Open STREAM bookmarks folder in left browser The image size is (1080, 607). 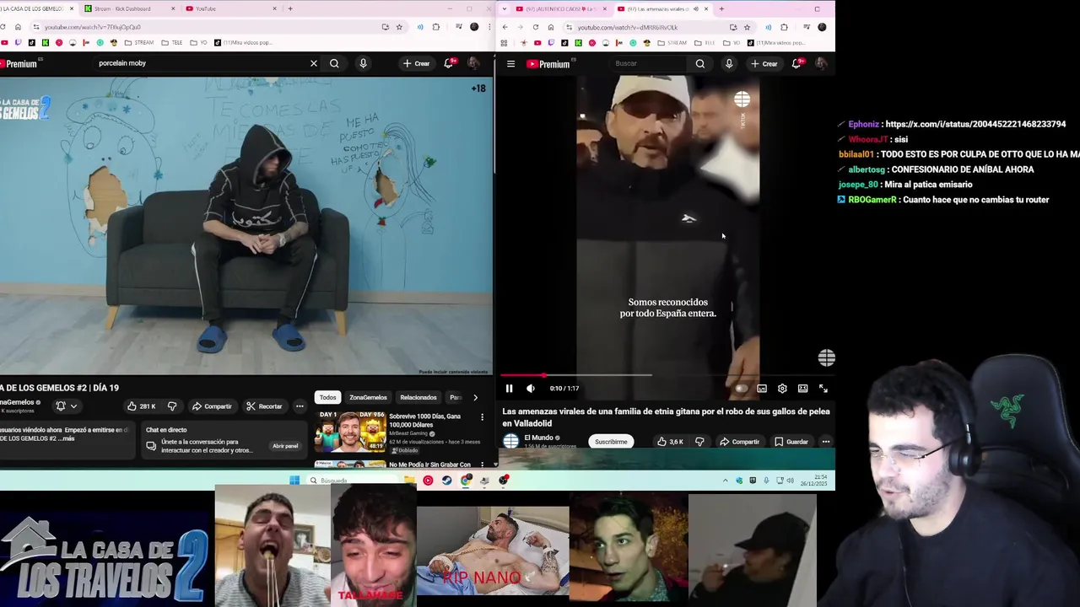[139, 42]
